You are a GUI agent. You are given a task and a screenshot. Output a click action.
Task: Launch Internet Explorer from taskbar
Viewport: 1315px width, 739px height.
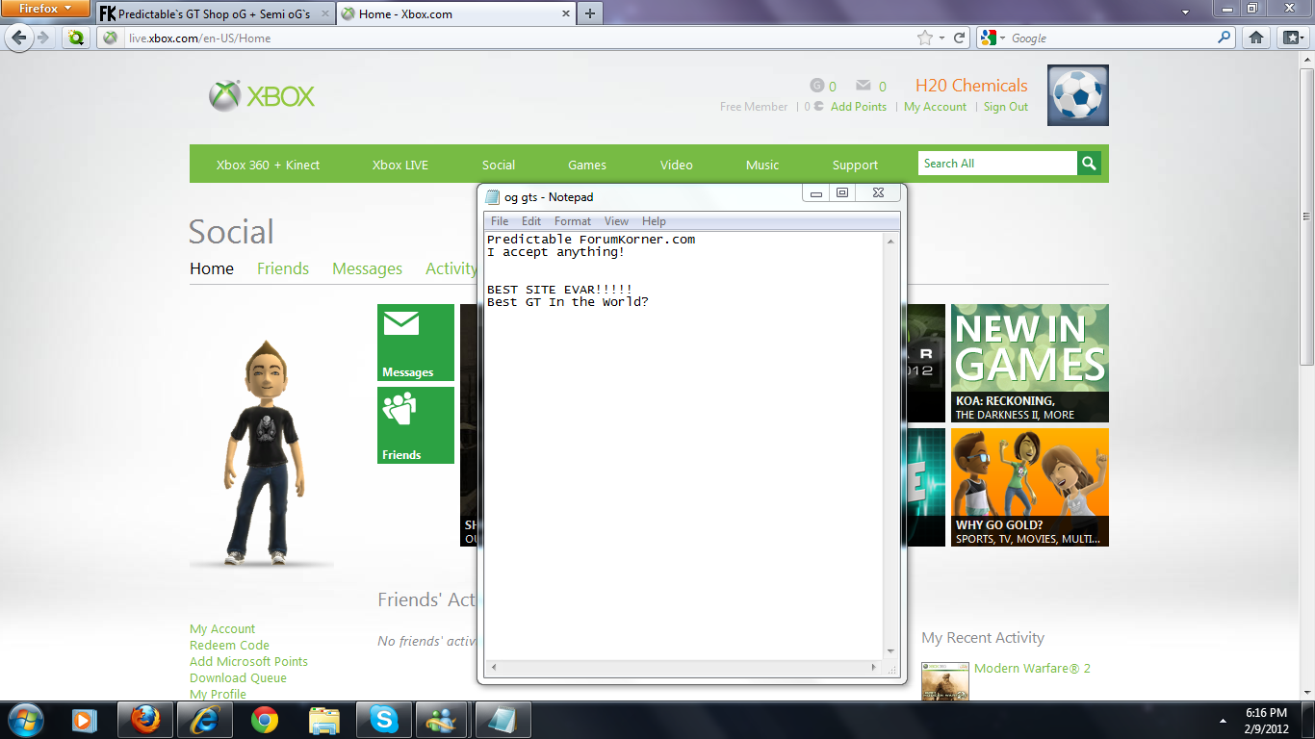[206, 719]
